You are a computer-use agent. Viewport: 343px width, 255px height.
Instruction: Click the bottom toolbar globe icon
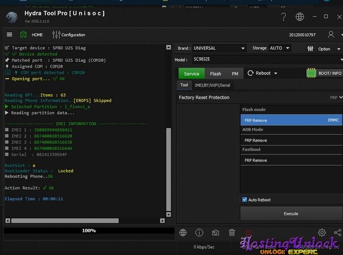click(x=183, y=232)
